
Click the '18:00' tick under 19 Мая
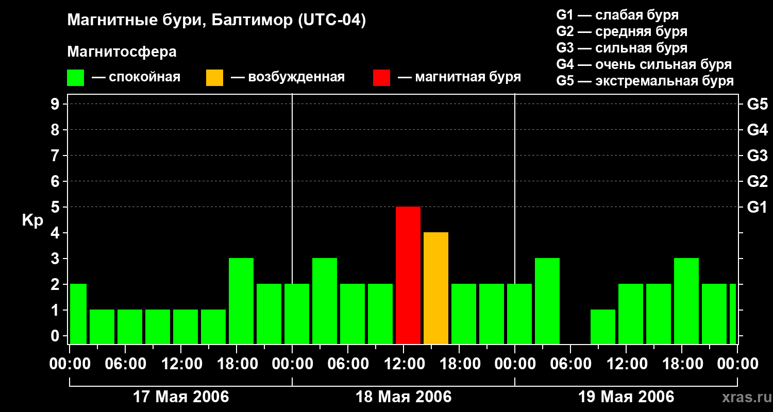tap(682, 364)
